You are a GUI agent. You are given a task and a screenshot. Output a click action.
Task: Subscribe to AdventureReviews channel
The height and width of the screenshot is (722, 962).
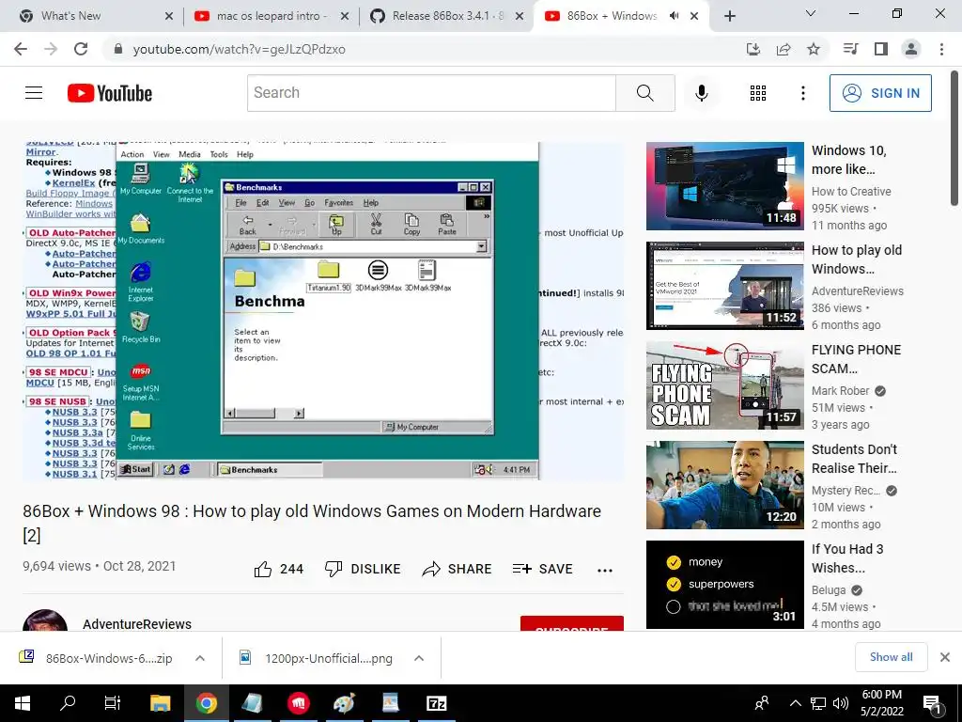572,624
